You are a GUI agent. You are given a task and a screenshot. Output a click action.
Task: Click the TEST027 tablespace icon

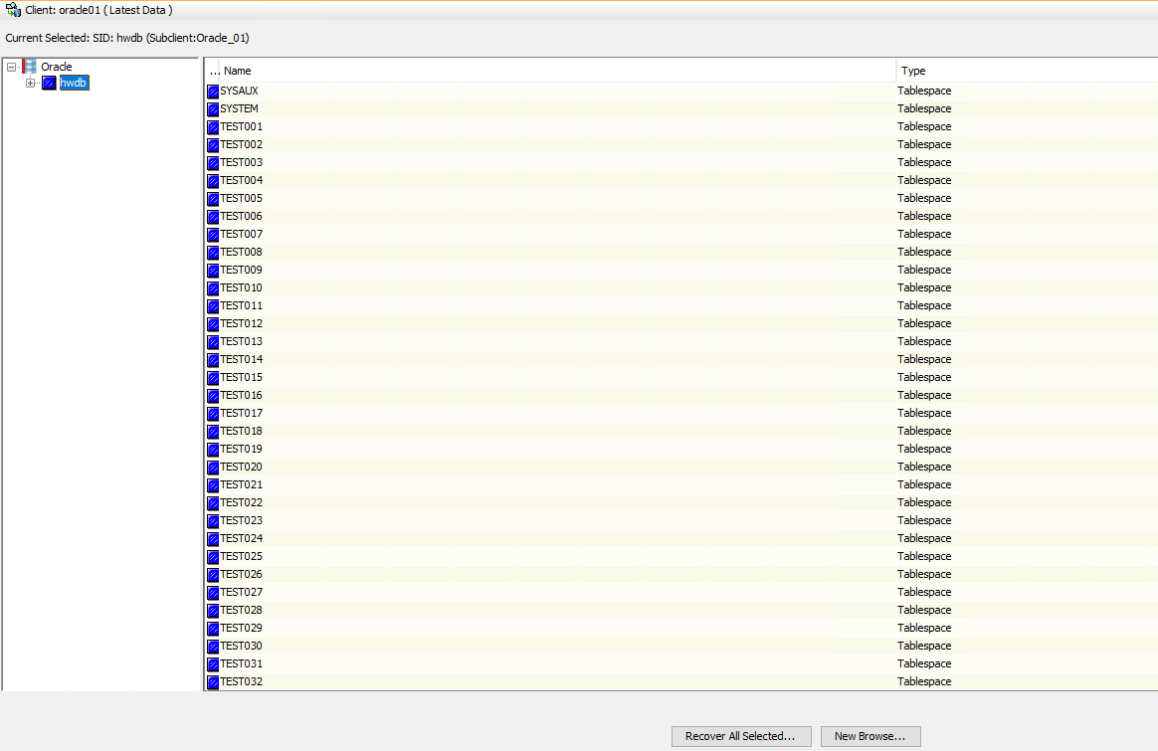click(x=213, y=593)
